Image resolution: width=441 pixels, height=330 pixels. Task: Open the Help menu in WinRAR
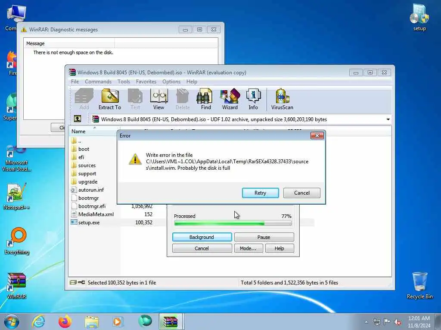tap(192, 81)
